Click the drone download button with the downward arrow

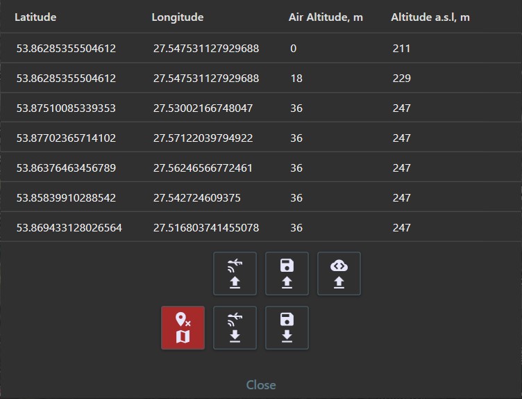[235, 327]
